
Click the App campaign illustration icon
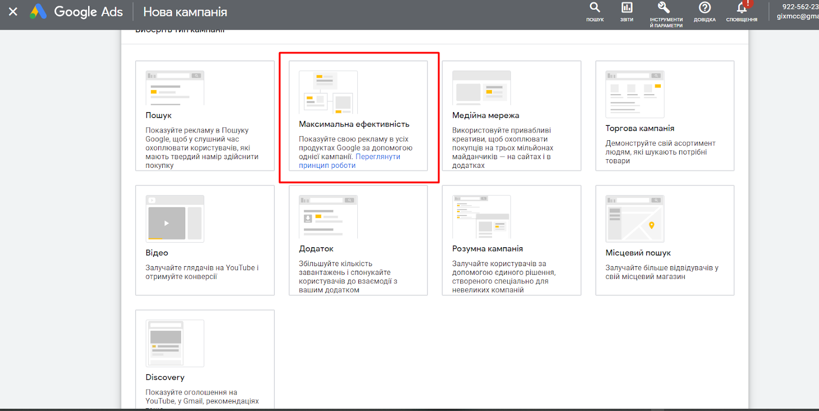[328, 217]
